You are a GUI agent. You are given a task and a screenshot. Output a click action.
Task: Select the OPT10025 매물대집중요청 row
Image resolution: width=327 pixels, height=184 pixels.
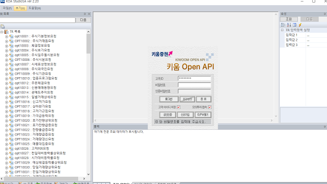pos(34,144)
